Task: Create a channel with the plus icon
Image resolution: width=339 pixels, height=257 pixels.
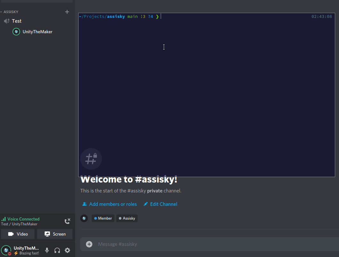Action: [67, 12]
